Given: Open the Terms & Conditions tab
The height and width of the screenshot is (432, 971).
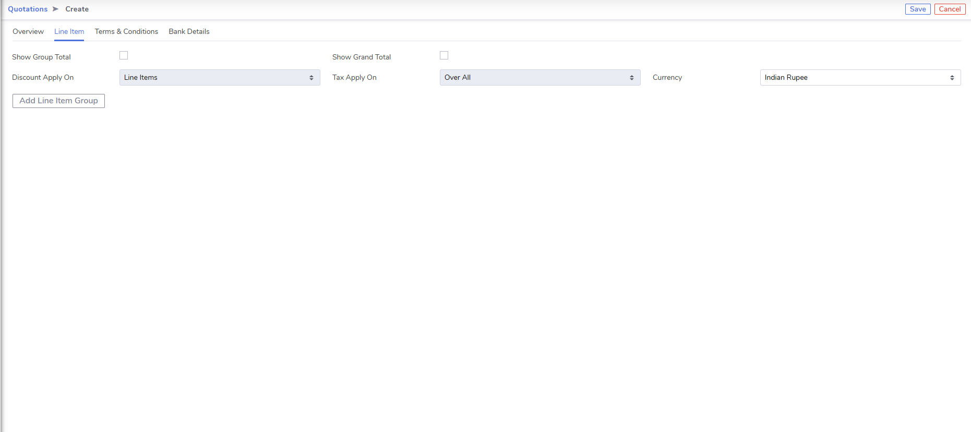Looking at the screenshot, I should point(126,31).
